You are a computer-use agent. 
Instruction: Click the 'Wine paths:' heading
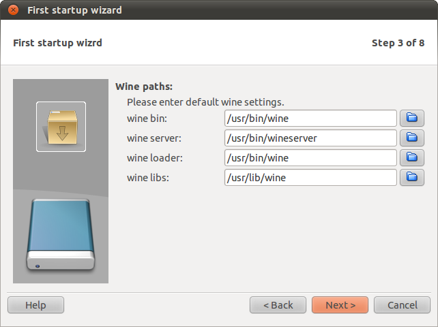(144, 87)
